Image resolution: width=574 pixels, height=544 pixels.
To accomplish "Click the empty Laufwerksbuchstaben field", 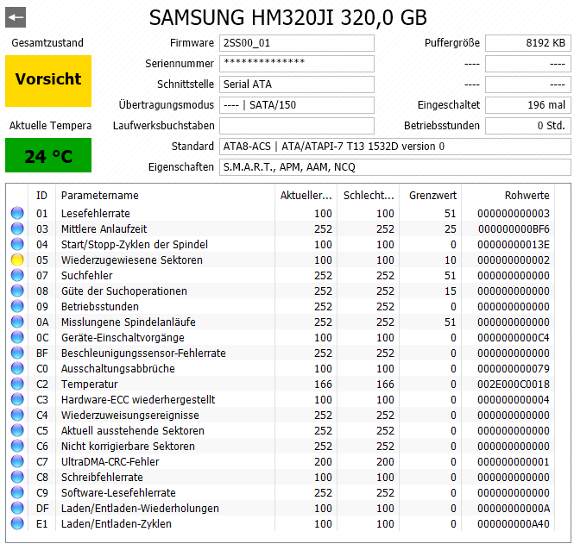I will (x=297, y=126).
